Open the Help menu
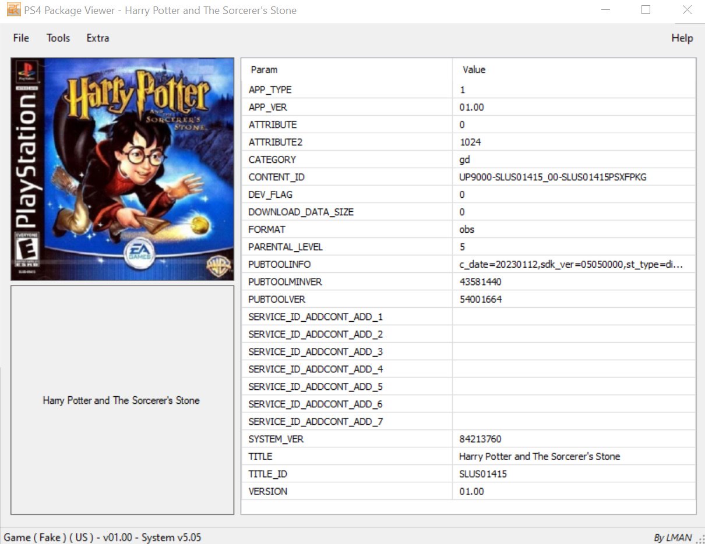This screenshot has height=544, width=705. click(682, 38)
